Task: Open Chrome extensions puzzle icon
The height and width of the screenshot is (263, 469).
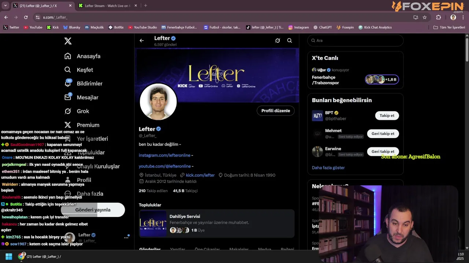Action: (x=438, y=17)
